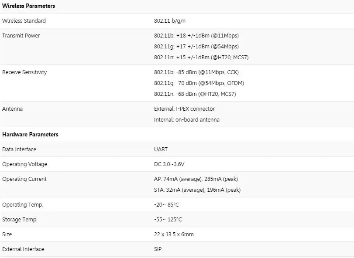Image resolution: width=354 pixels, height=258 pixels.
Task: Click the Wireless Parameters heading
Action: point(28,6)
